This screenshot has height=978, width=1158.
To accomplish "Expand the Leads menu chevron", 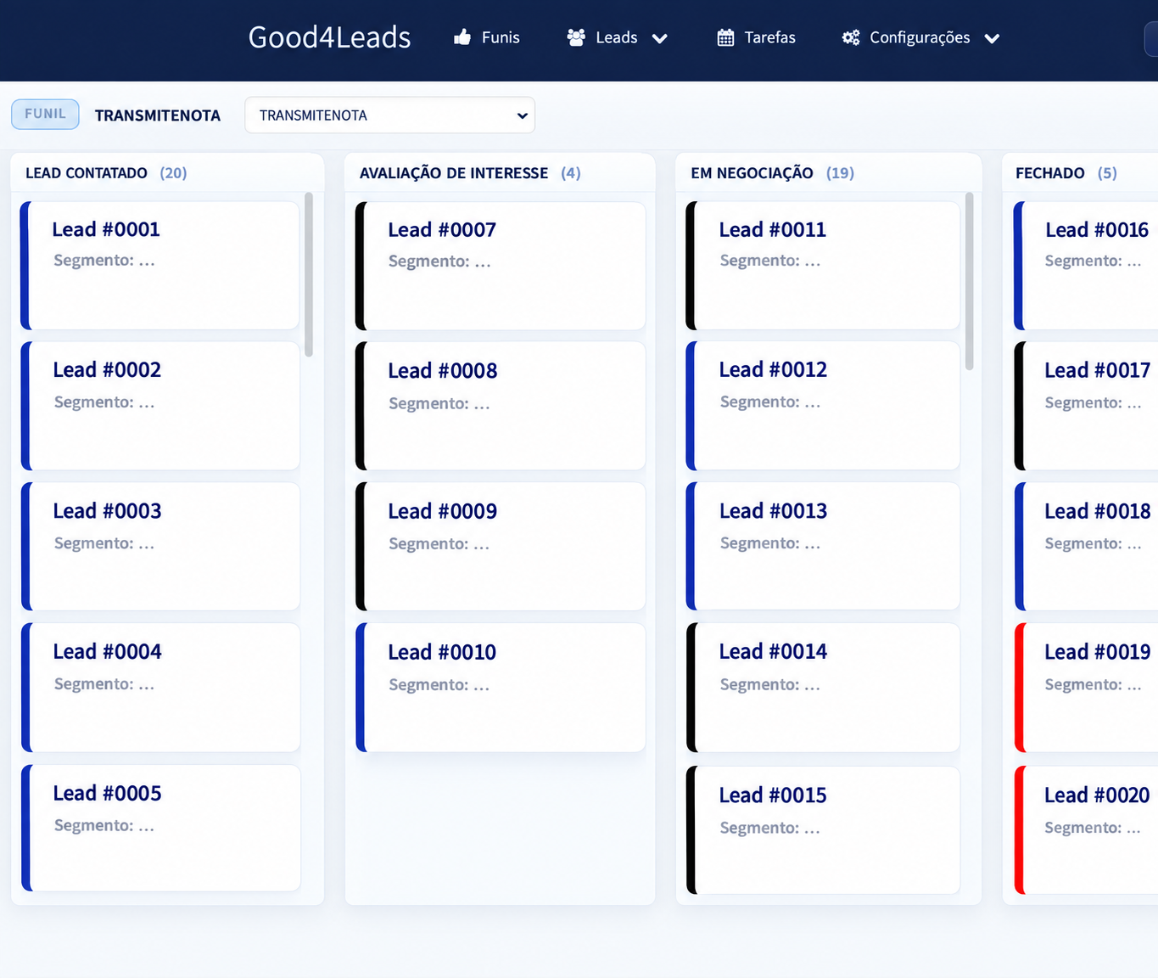I will [x=660, y=38].
